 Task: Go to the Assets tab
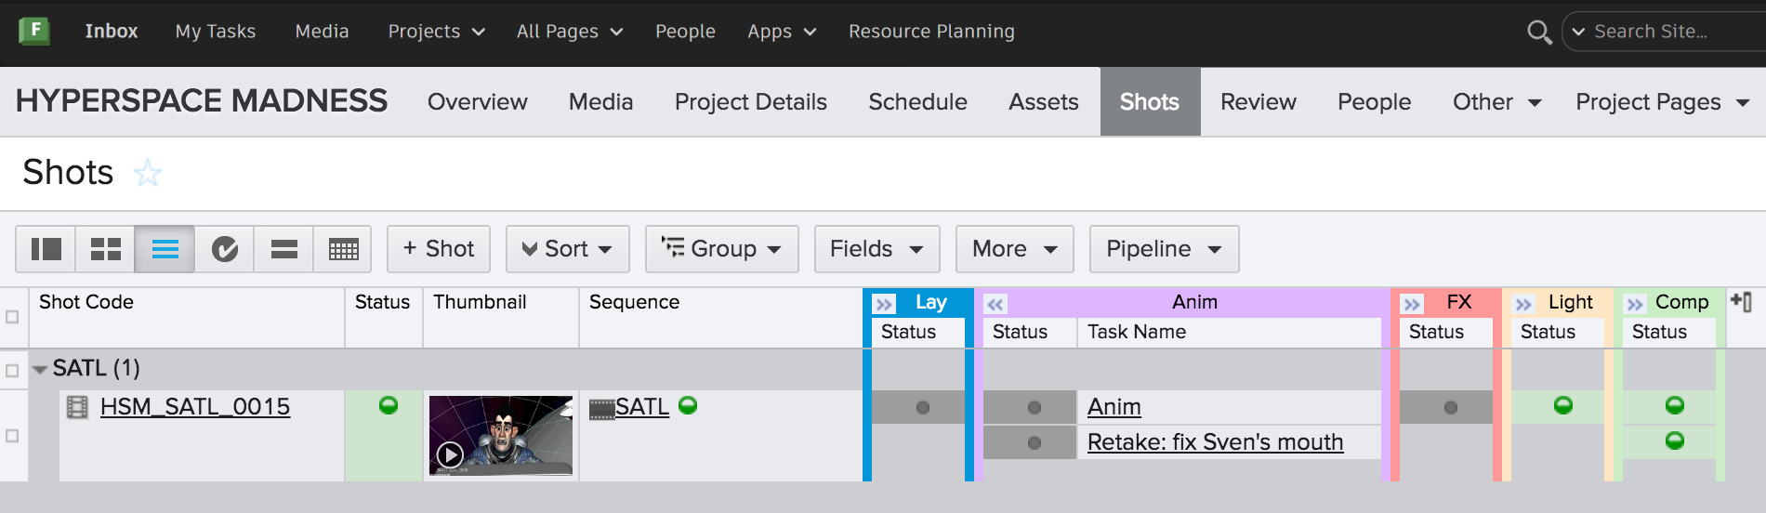click(1043, 102)
